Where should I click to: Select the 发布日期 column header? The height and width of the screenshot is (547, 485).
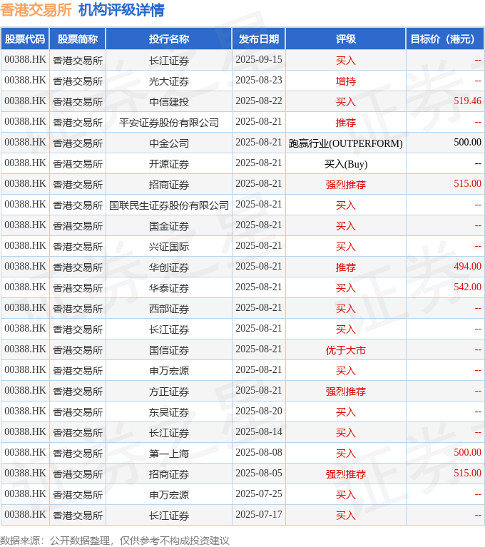pos(259,39)
